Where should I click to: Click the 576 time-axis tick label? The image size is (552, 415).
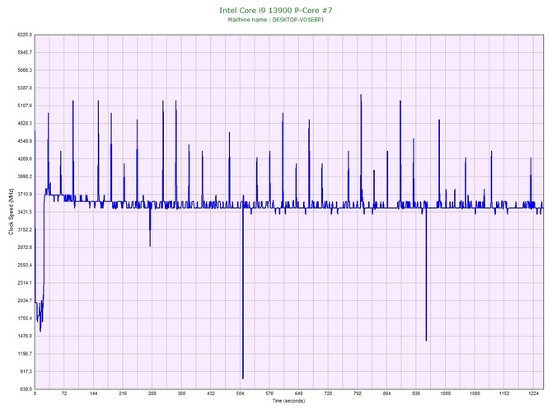269,394
